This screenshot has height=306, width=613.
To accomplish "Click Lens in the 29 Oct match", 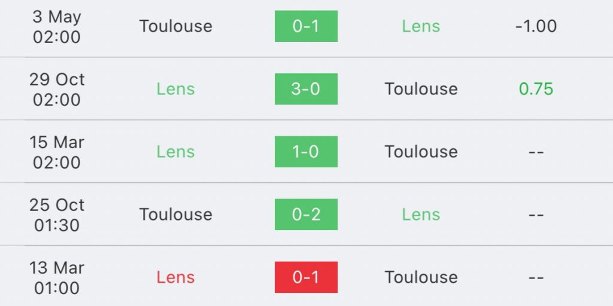I will tap(175, 89).
